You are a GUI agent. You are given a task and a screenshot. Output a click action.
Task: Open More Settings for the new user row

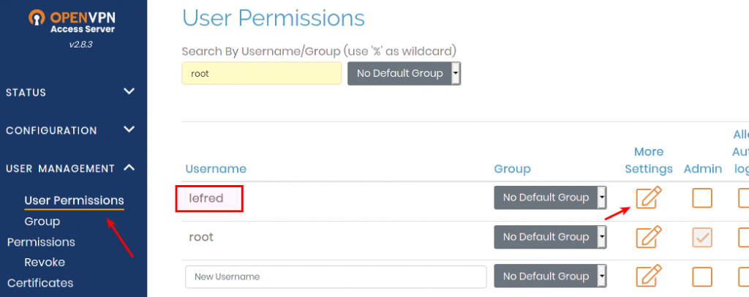[649, 276]
